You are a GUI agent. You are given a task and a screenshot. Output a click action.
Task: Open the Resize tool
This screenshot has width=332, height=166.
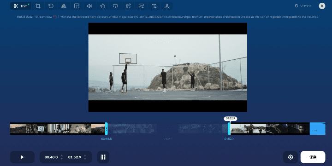77,6
